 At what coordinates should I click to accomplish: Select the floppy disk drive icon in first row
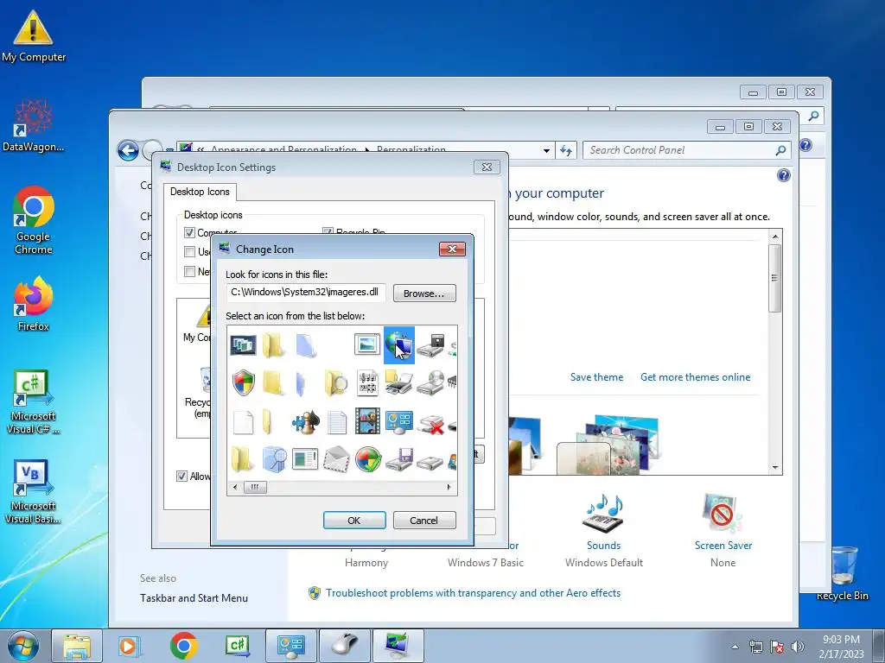point(430,345)
